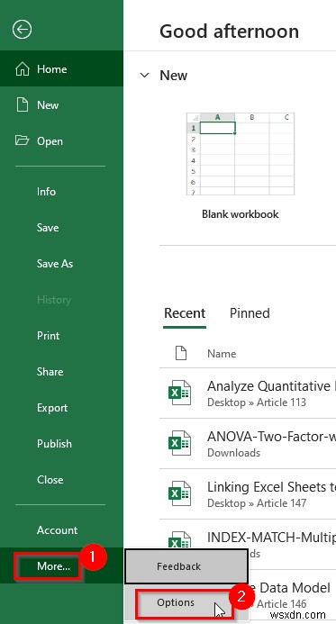This screenshot has height=624, width=336.
Task: Click the More... menu item
Action: pyautogui.click(x=53, y=565)
